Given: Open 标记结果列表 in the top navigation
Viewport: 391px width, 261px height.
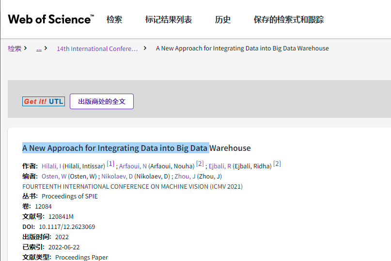Looking at the screenshot, I should tap(168, 20).
